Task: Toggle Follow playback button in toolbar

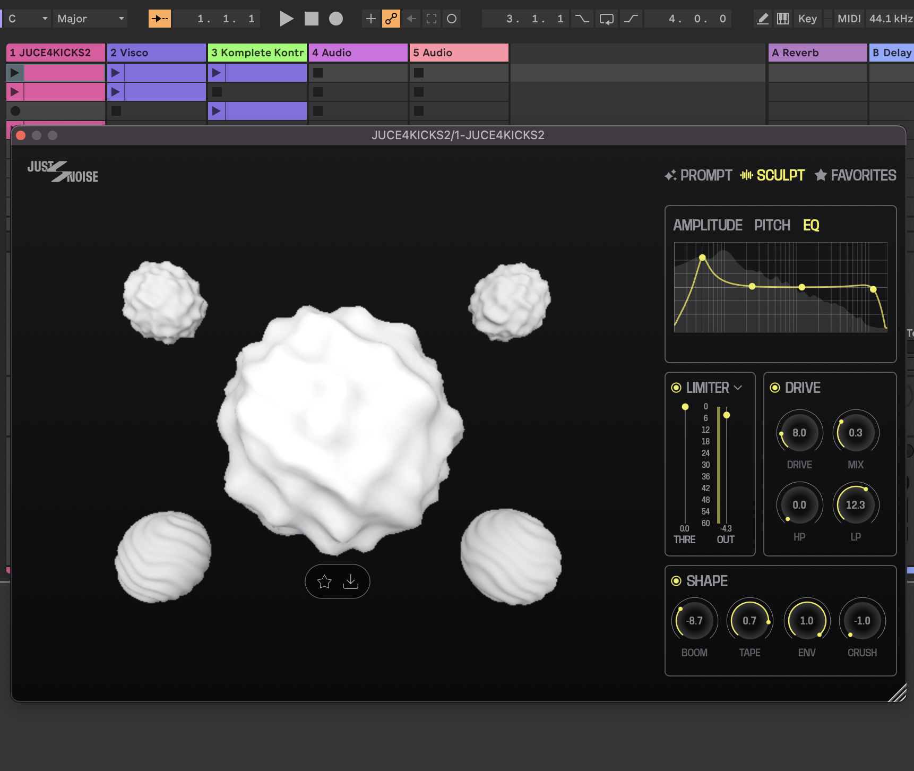Action: (x=160, y=19)
